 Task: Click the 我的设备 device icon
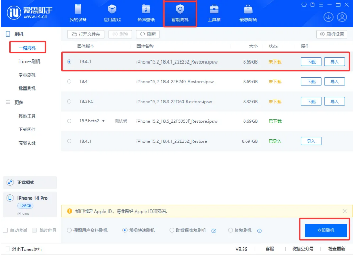point(78,10)
